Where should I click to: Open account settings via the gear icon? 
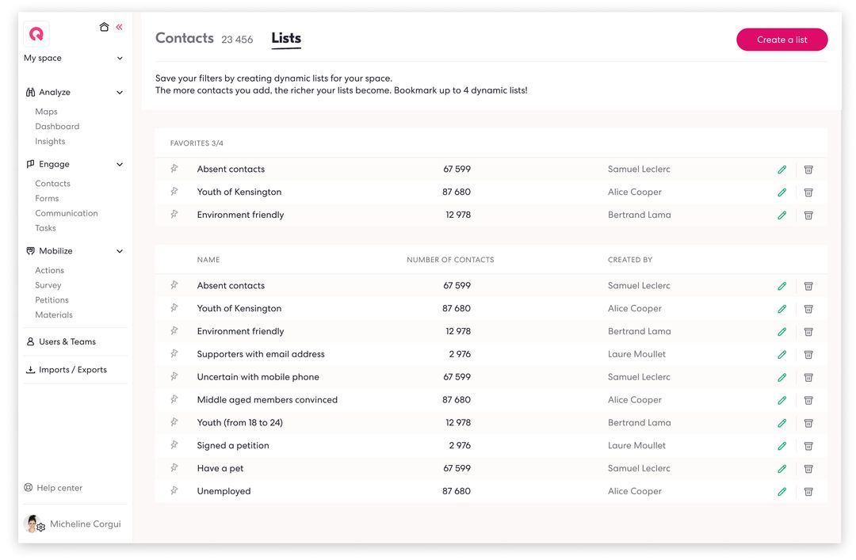click(x=40, y=526)
